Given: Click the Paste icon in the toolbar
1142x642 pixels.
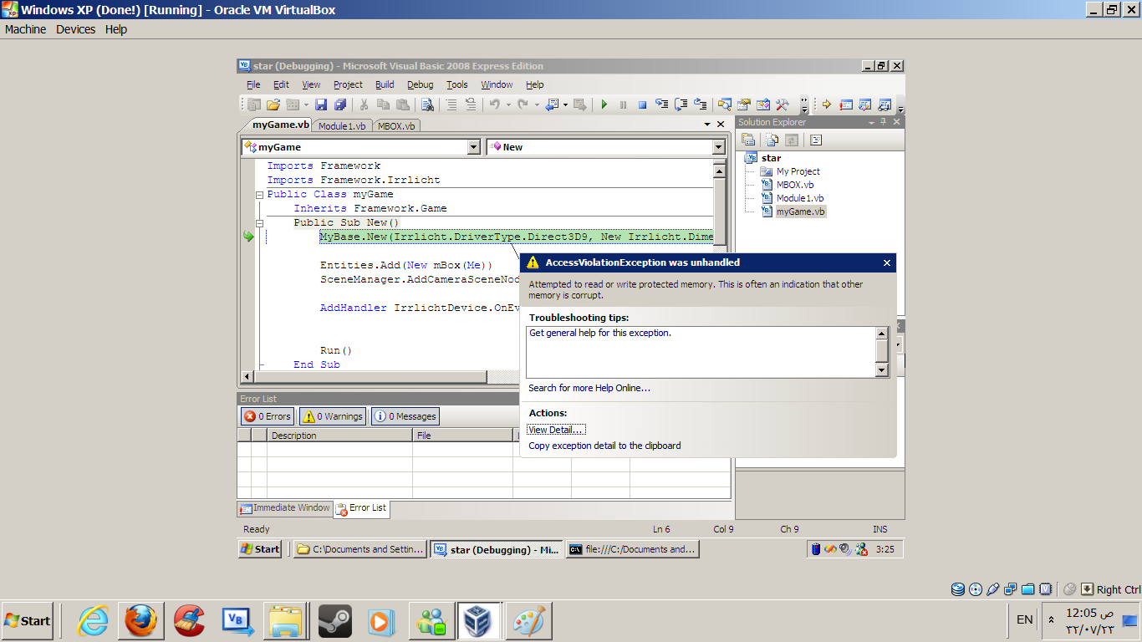Looking at the screenshot, I should click(x=402, y=104).
